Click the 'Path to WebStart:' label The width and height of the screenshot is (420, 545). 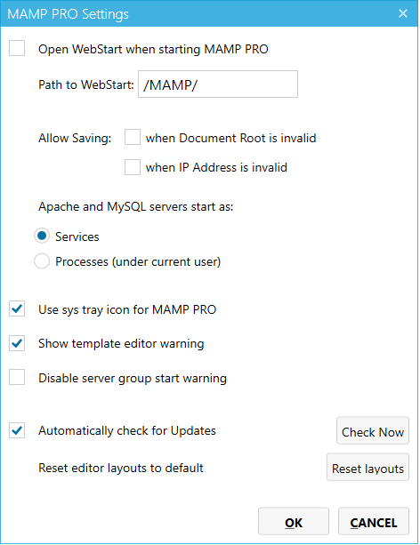point(86,84)
